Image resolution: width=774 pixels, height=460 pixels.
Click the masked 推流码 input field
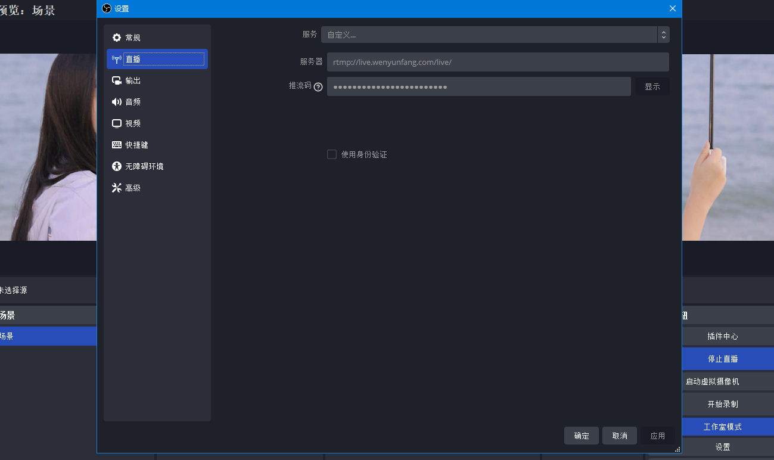tap(478, 86)
